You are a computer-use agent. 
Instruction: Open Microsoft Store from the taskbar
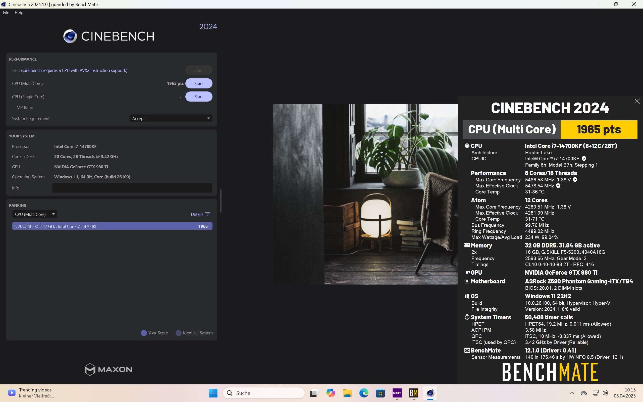coord(380,393)
